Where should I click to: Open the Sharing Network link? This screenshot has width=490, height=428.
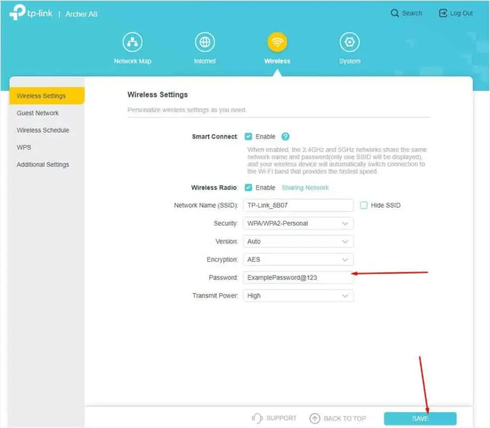pyautogui.click(x=305, y=187)
